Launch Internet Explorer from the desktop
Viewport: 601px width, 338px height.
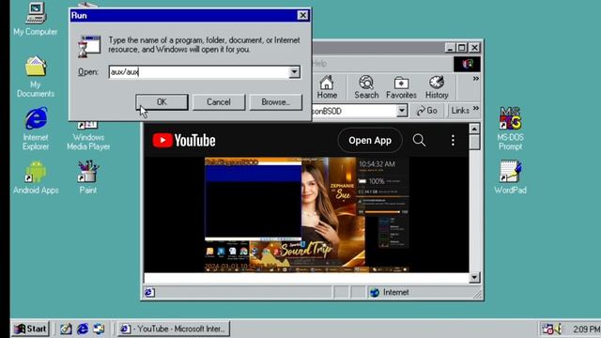pos(36,129)
